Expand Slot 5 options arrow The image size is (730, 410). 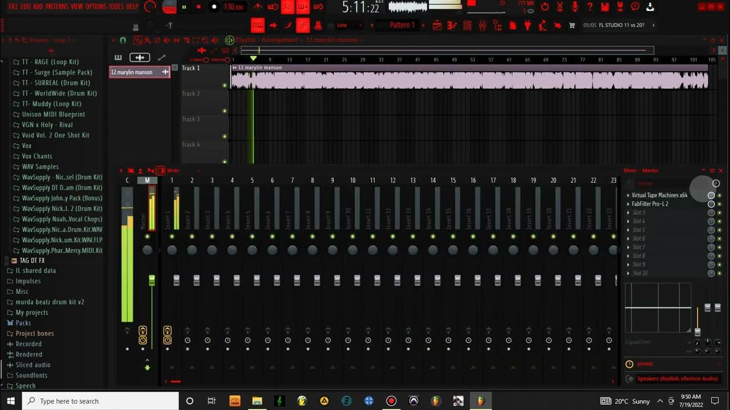pyautogui.click(x=628, y=230)
